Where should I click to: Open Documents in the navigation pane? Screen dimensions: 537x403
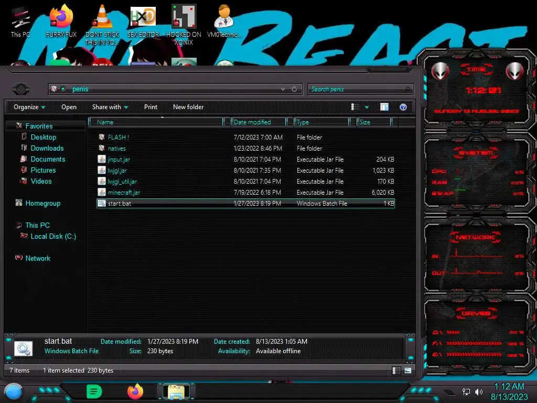[x=48, y=159]
